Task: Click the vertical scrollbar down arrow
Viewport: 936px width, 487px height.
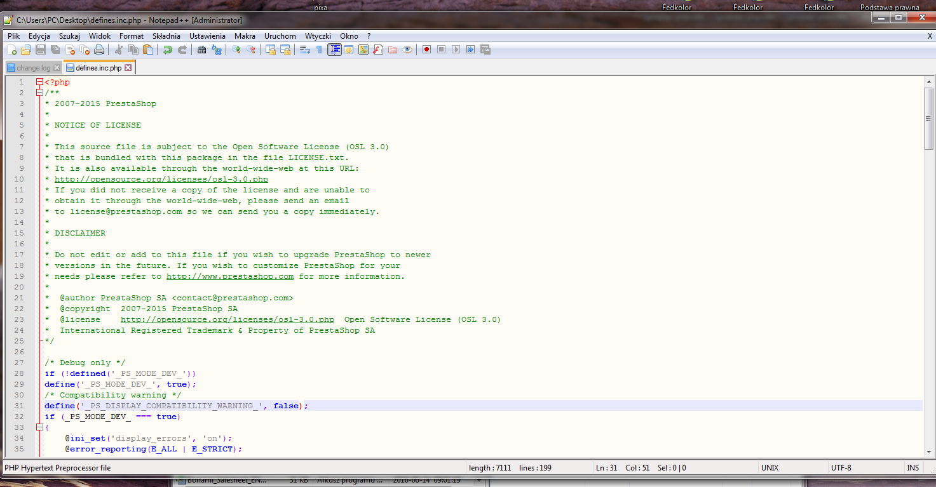Action: pos(929,451)
